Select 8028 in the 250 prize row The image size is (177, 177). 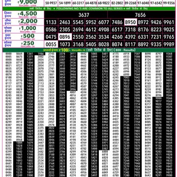pyautogui.click(x=104, y=44)
